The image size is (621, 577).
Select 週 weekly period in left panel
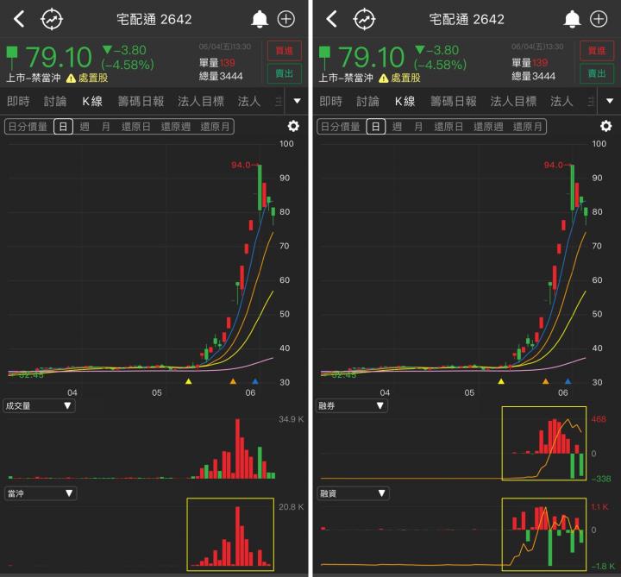[85, 127]
